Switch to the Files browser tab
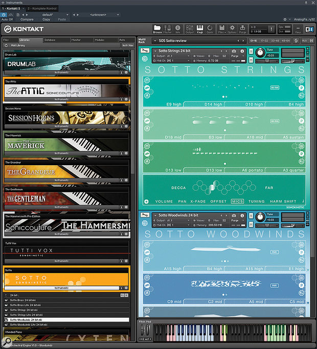The height and width of the screenshot is (349, 317). pos(10,40)
